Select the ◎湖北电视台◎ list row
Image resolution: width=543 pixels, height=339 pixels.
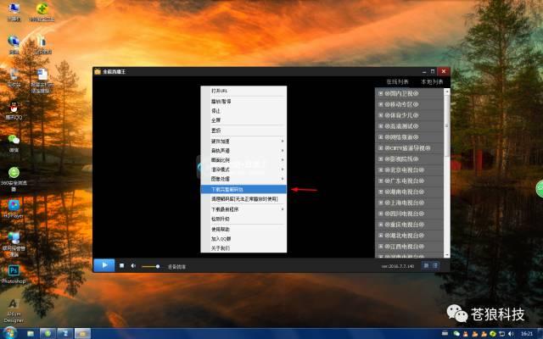409,236
